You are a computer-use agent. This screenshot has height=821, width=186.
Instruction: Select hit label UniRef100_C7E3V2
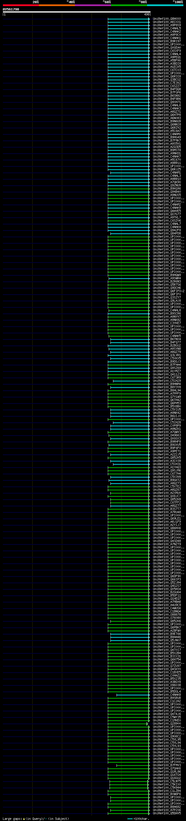pyautogui.click(x=167, y=83)
